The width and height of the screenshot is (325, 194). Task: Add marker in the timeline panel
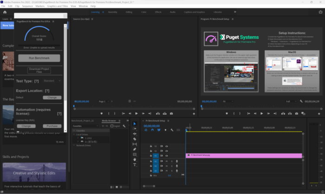tap(165, 130)
